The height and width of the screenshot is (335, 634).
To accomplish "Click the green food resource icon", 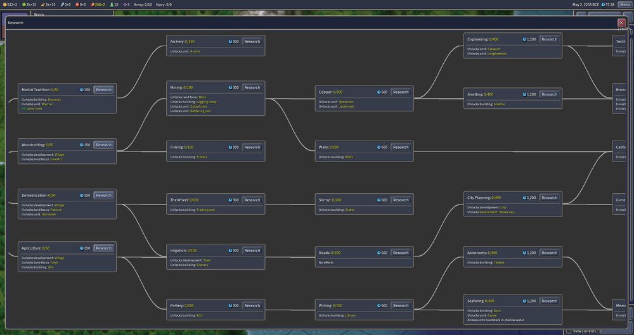I will pyautogui.click(x=24, y=4).
